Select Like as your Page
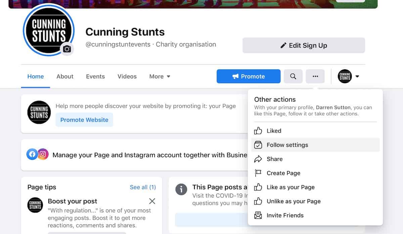 pos(315,187)
